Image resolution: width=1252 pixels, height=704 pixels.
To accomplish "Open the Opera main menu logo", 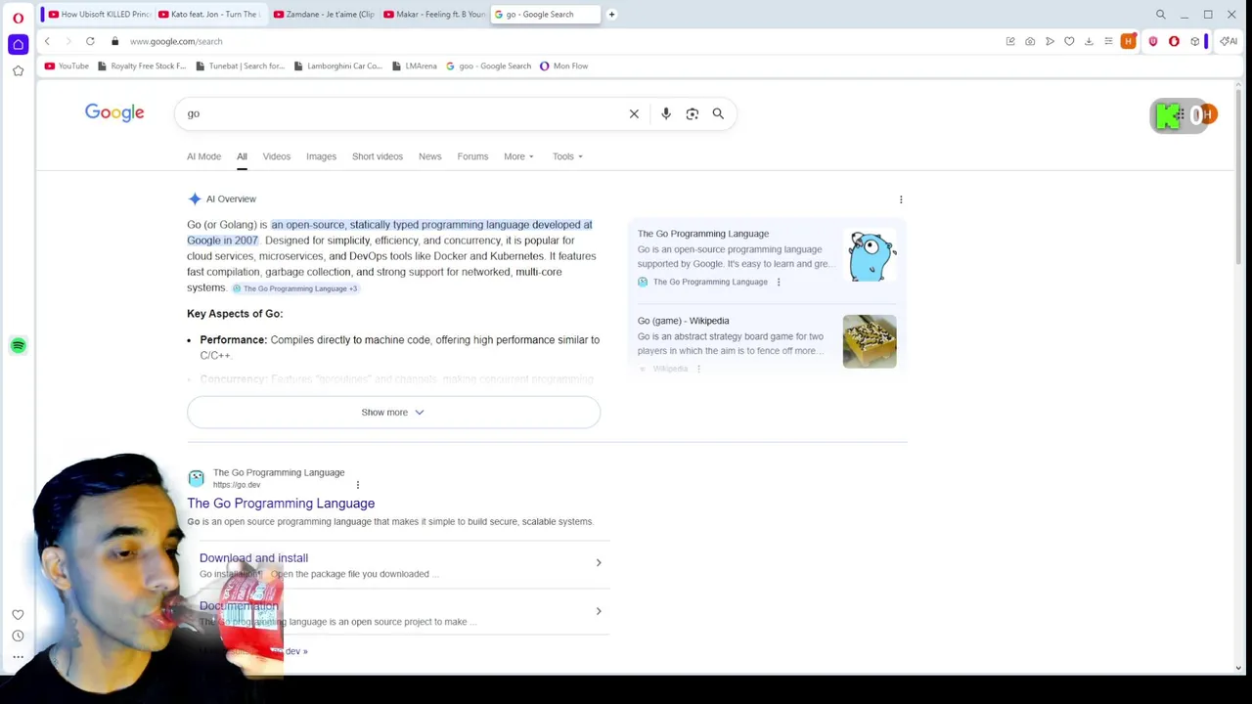I will pyautogui.click(x=18, y=18).
